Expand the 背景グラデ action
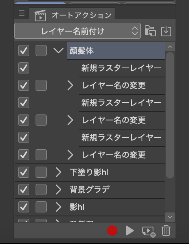This screenshot has height=244, width=189. tap(58, 190)
